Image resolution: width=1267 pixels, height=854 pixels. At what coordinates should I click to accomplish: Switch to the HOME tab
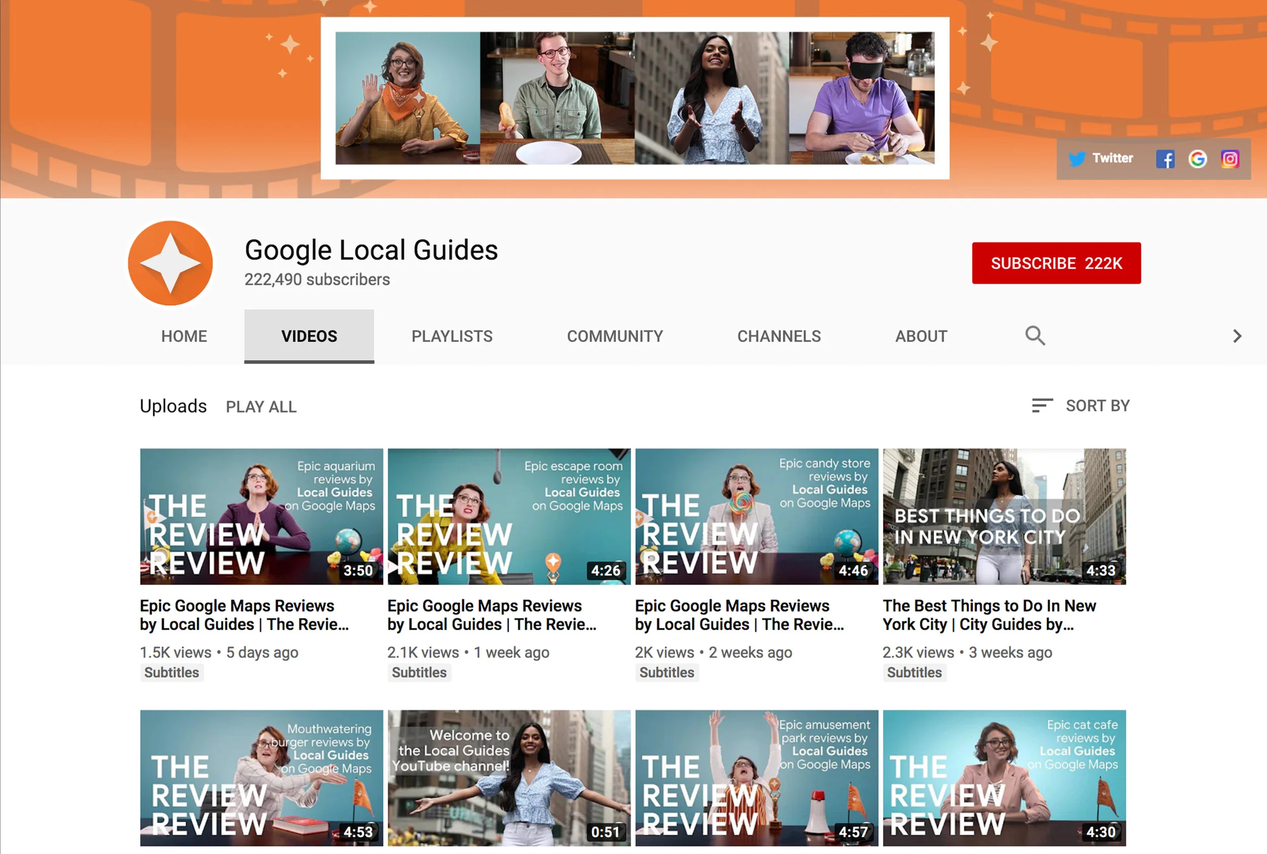pos(184,336)
